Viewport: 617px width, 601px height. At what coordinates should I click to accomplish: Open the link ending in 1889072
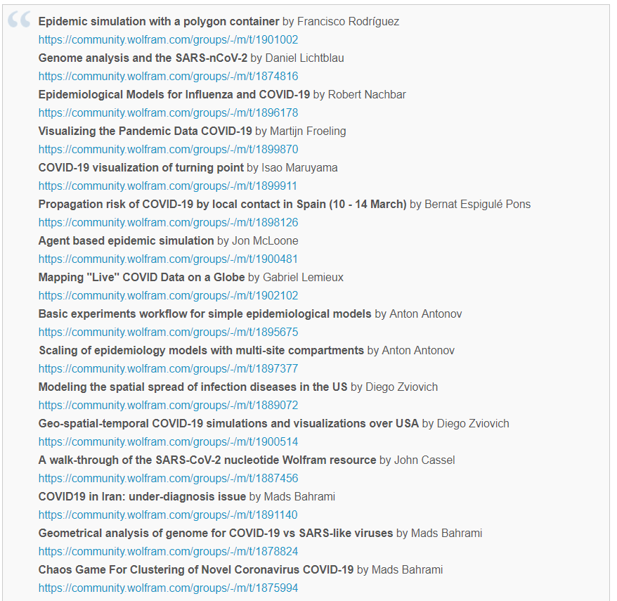168,406
